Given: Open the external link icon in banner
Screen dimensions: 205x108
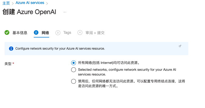Looking at the screenshot, I should click(180, 46).
